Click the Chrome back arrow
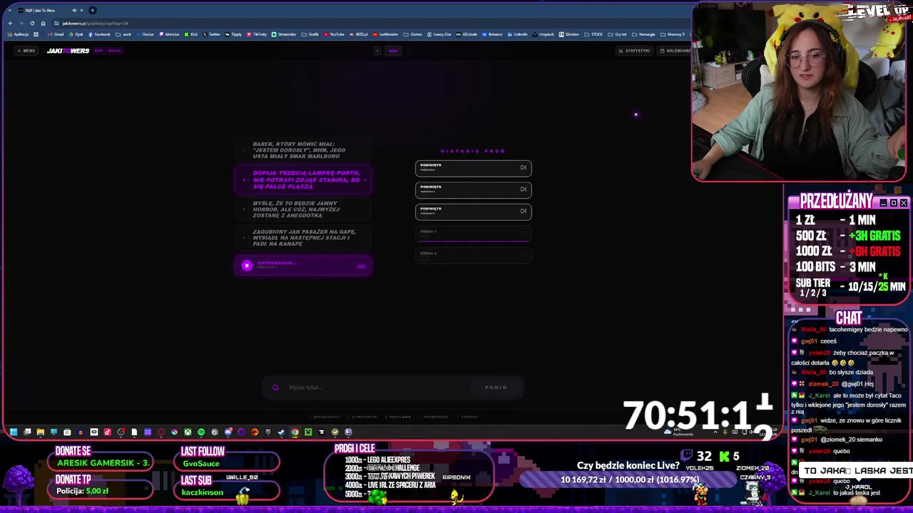This screenshot has height=513, width=913. pos(10,23)
